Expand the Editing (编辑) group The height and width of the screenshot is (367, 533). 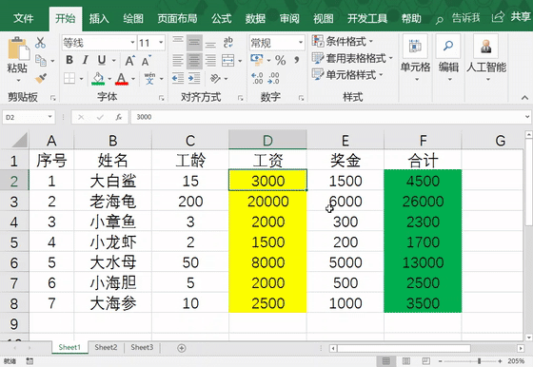[x=448, y=58]
